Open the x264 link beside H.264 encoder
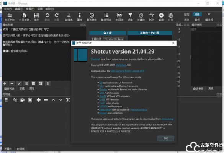This screenshot has width=224, height=153. point(102,93)
